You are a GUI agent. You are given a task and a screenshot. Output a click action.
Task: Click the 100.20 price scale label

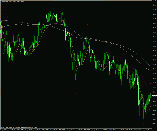[154, 92]
